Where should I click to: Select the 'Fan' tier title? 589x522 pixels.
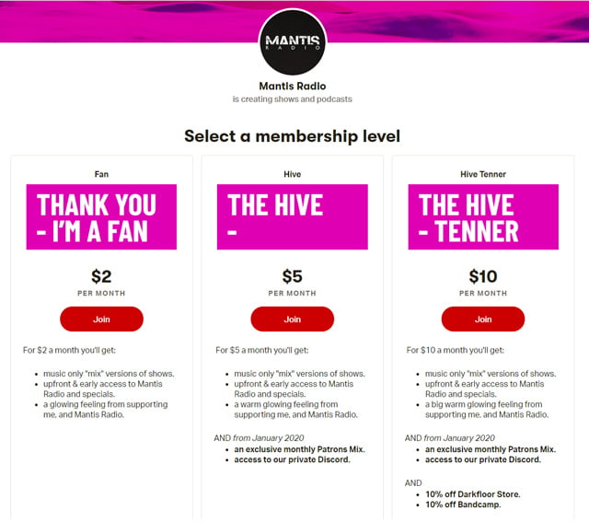pyautogui.click(x=101, y=174)
